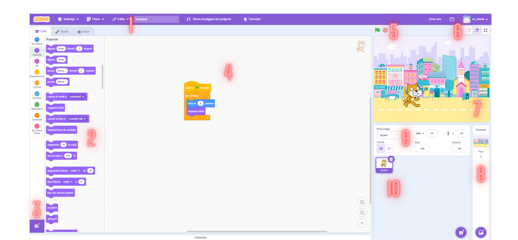The height and width of the screenshot is (240, 518).
Task: Switch to the Sons tab
Action: coord(84,31)
